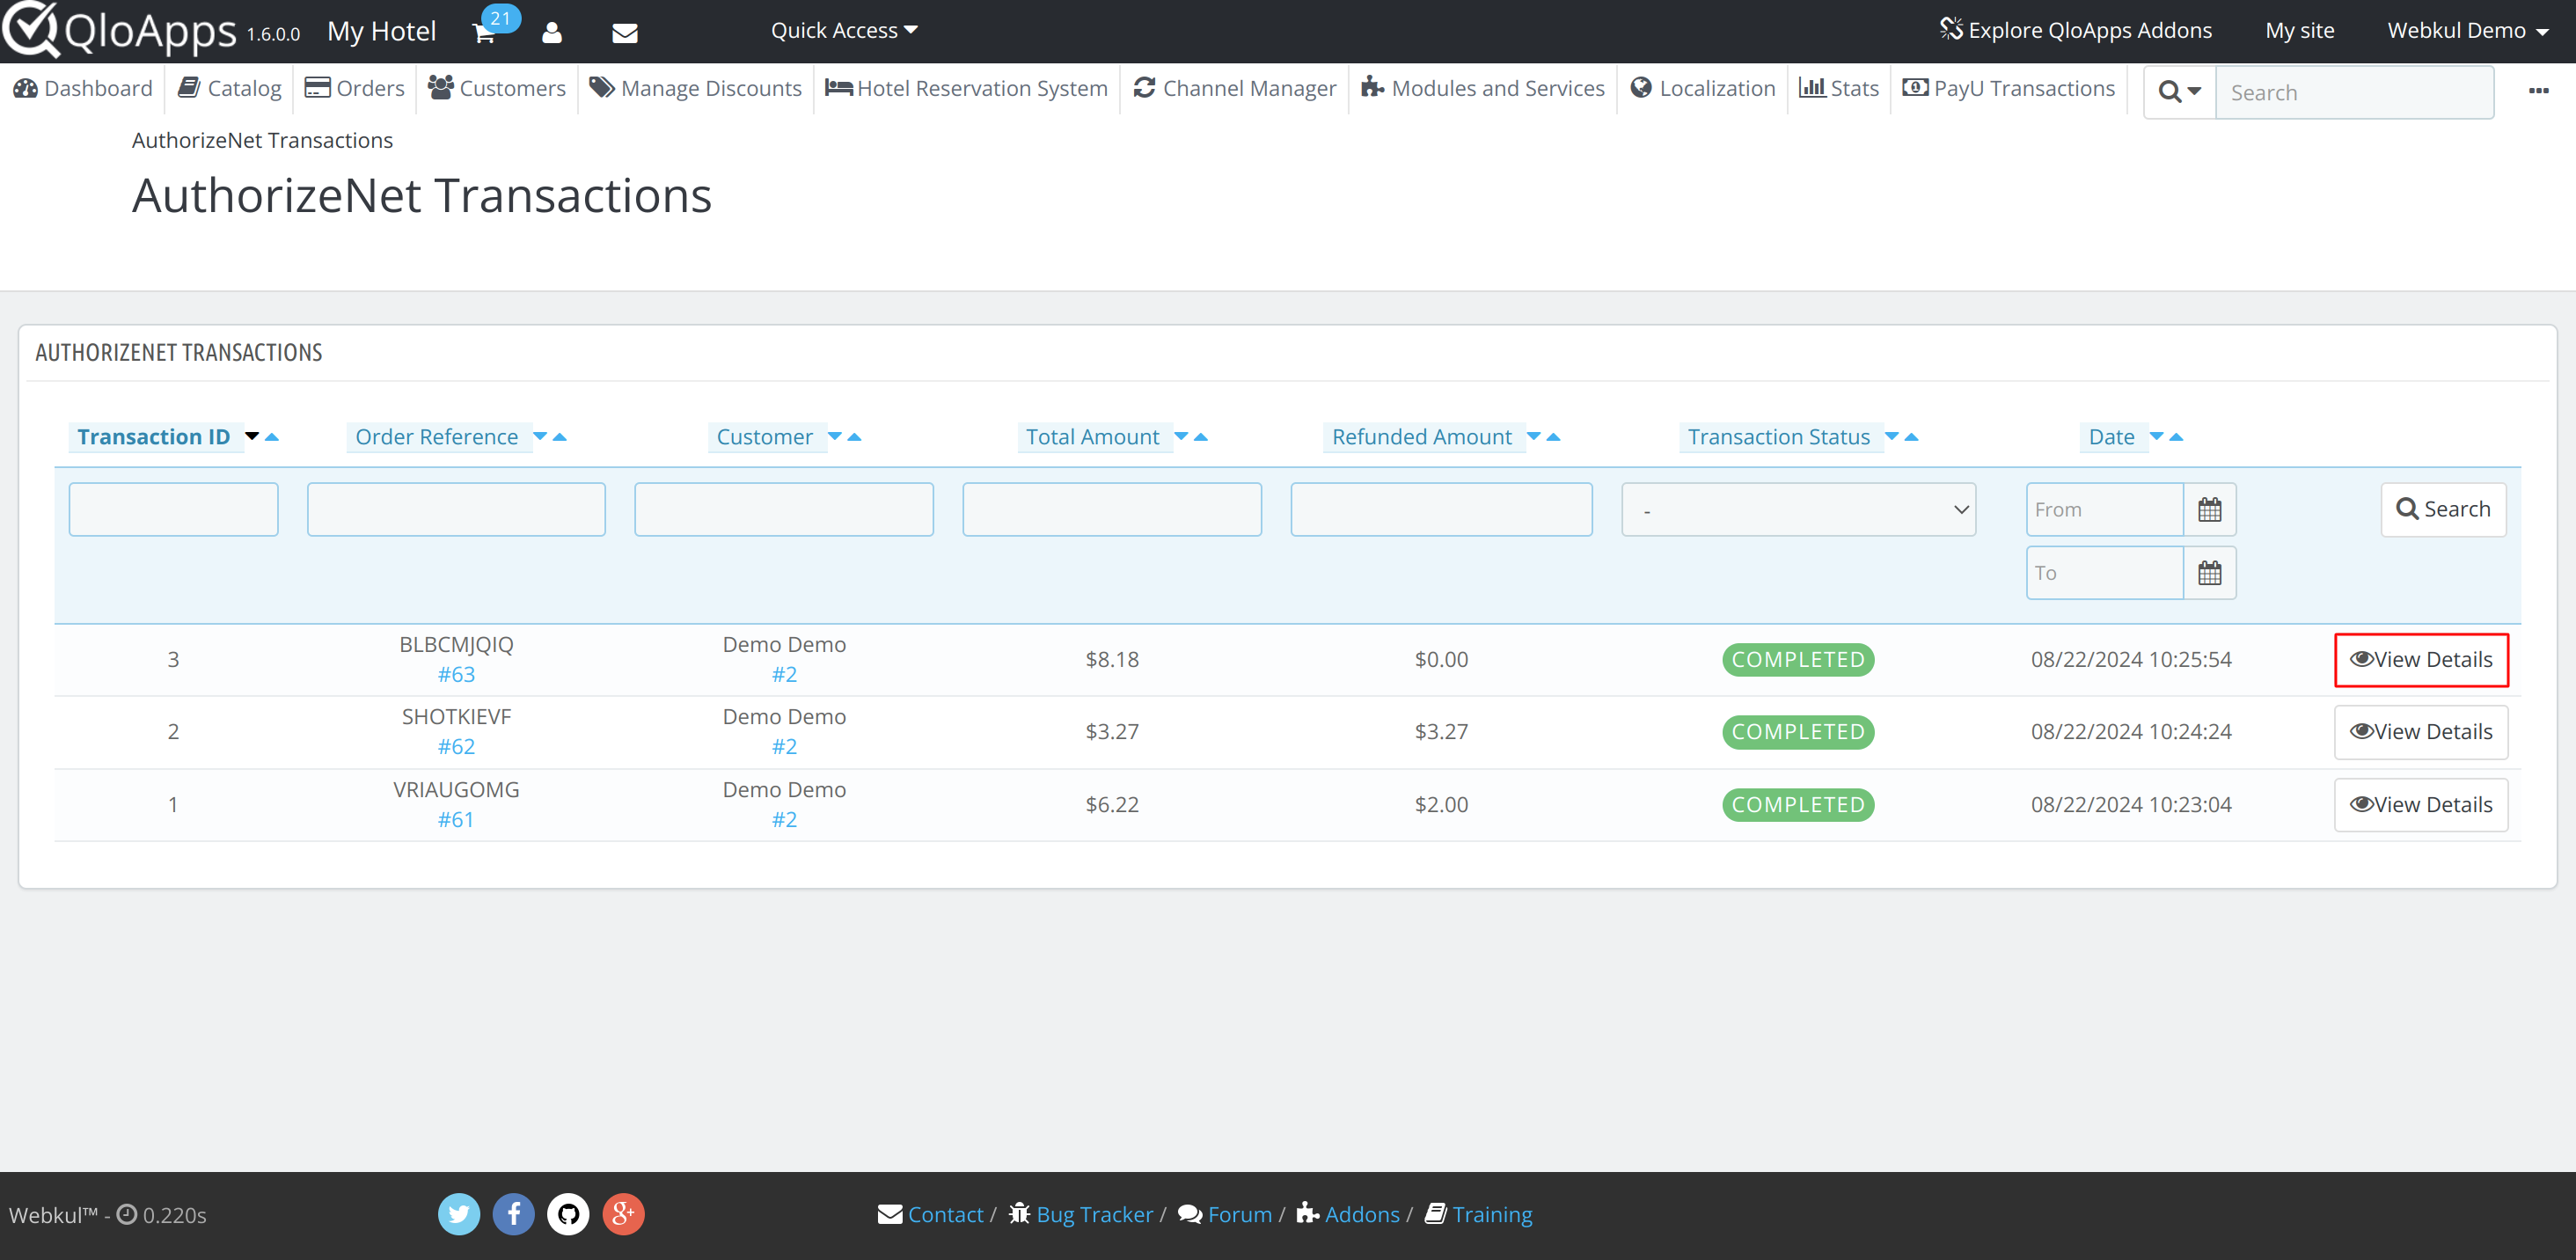This screenshot has height=1260, width=2576.
Task: Open the Facebook social icon in footer
Action: (x=513, y=1214)
